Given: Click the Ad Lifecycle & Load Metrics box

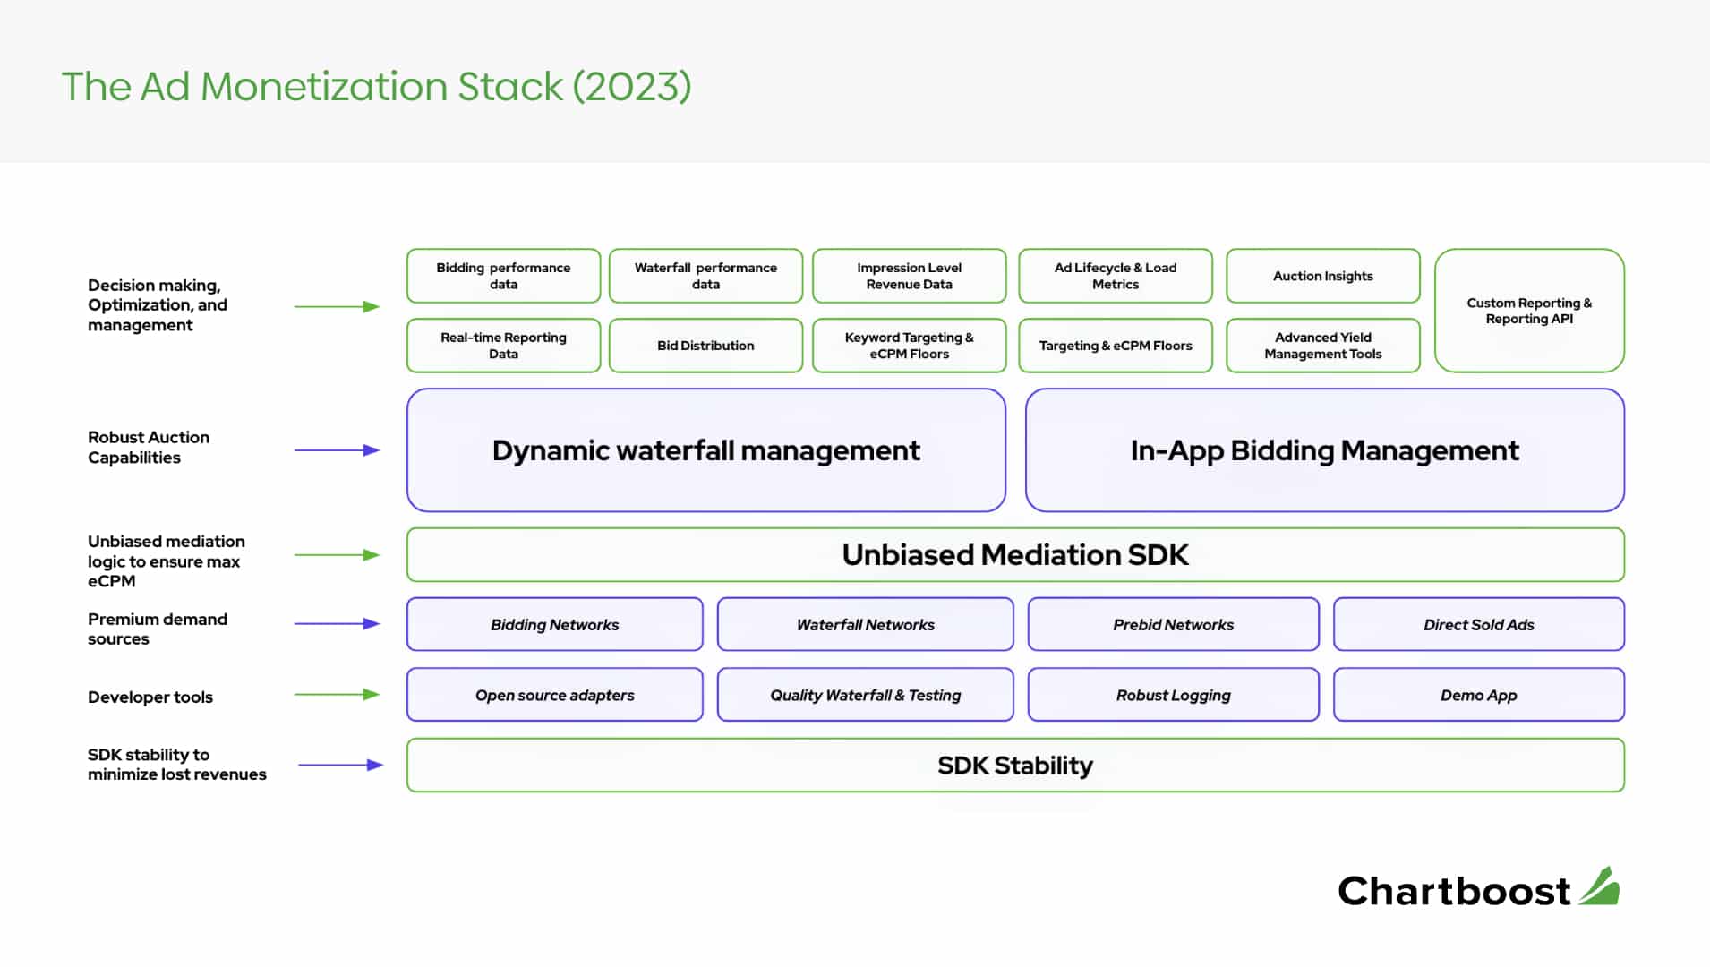Looking at the screenshot, I should tap(1116, 276).
